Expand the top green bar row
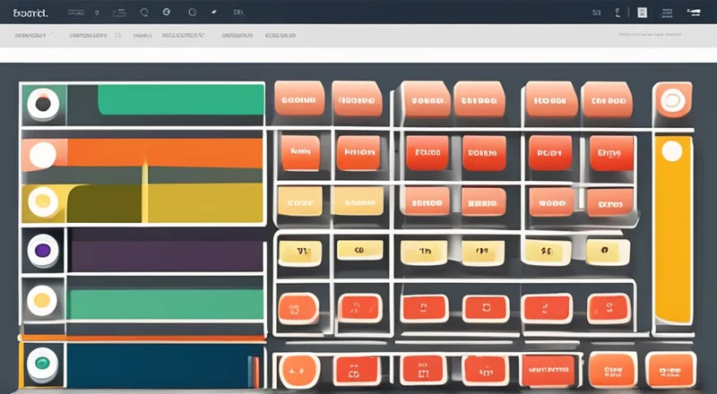This screenshot has width=717, height=394. [179, 100]
